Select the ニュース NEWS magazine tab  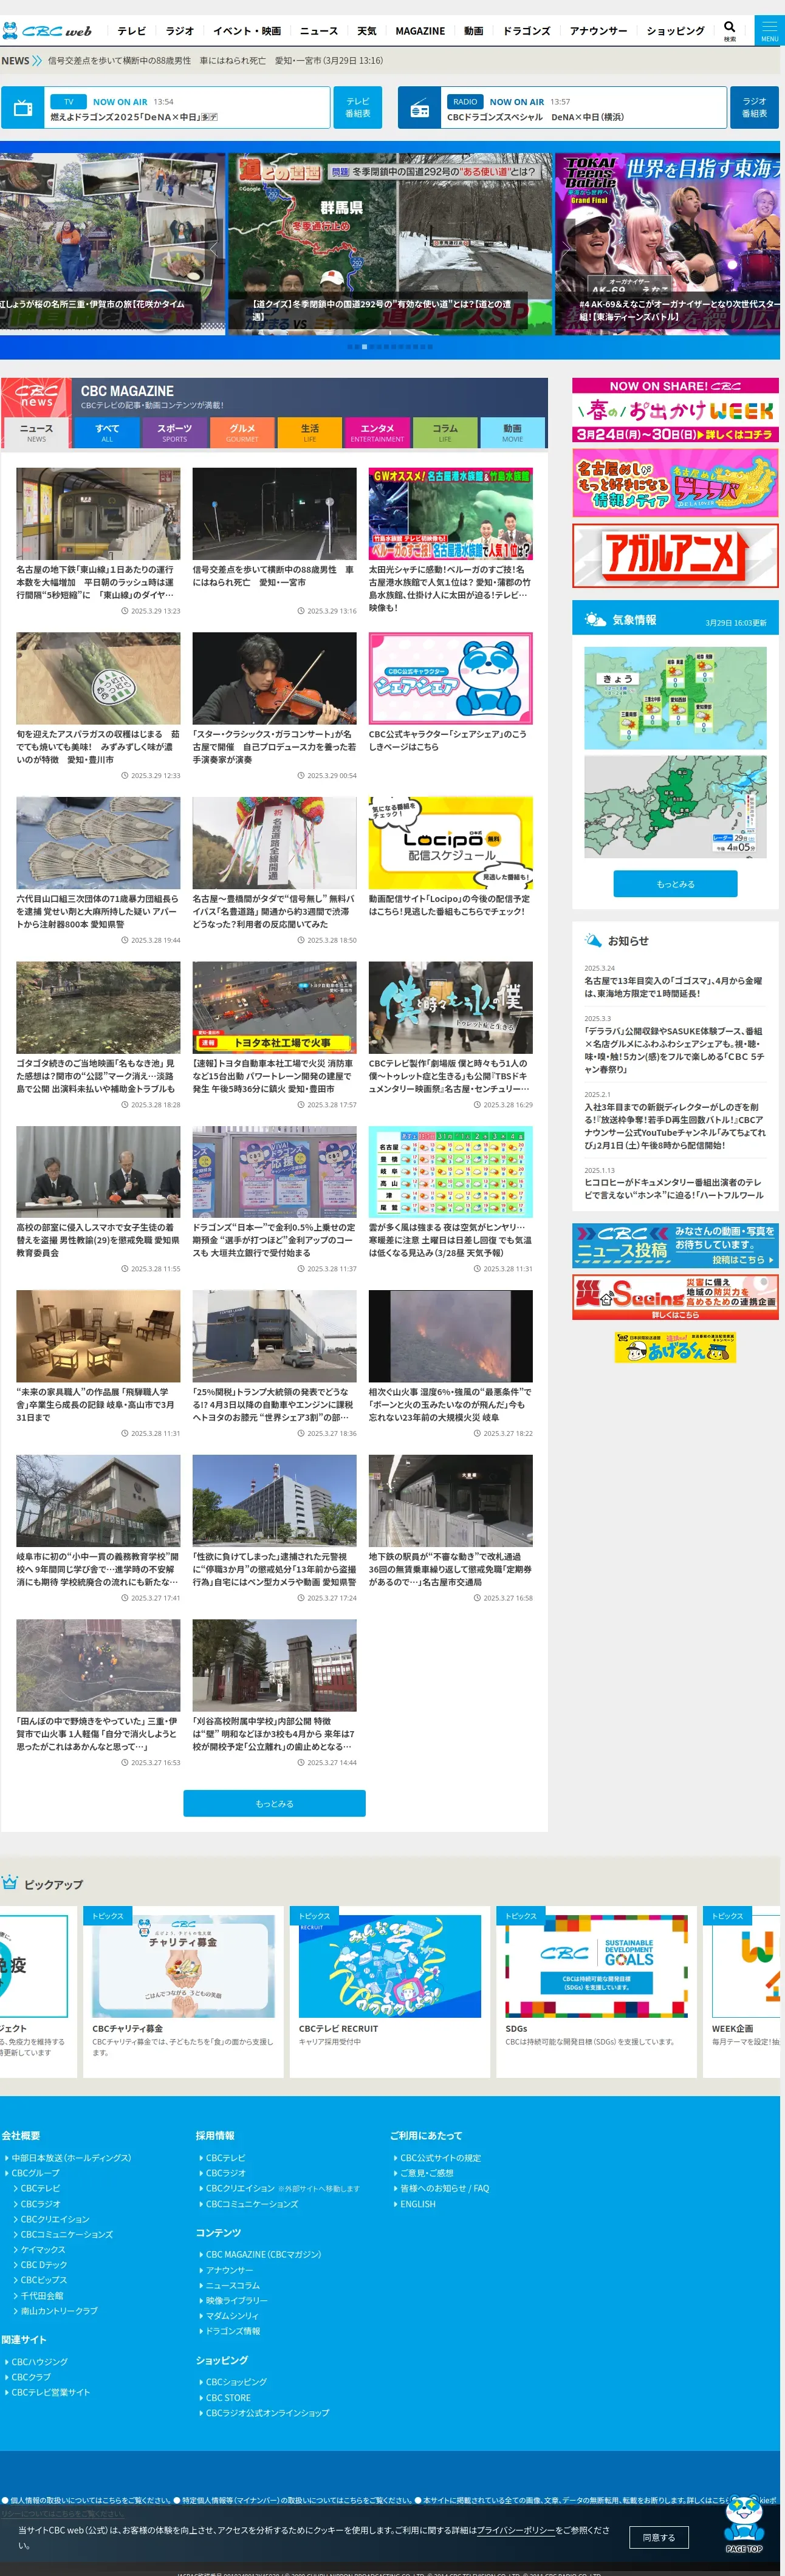click(36, 432)
